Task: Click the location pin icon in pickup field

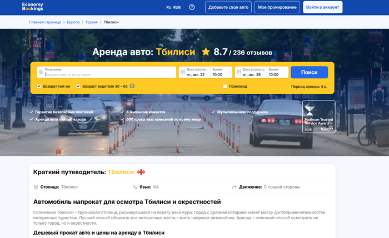Action: [41, 72]
